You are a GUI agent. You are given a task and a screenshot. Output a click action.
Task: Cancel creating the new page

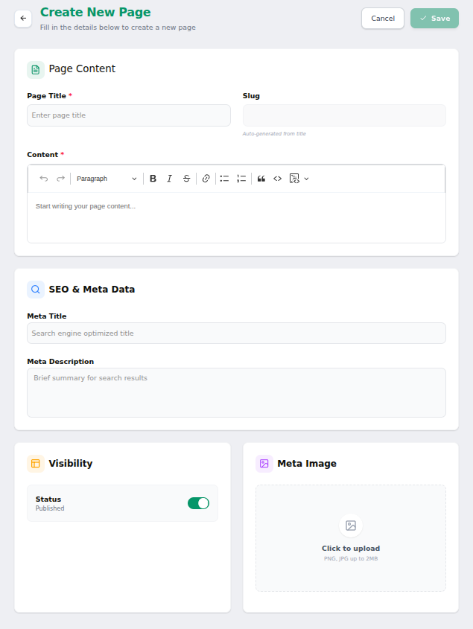(x=383, y=19)
